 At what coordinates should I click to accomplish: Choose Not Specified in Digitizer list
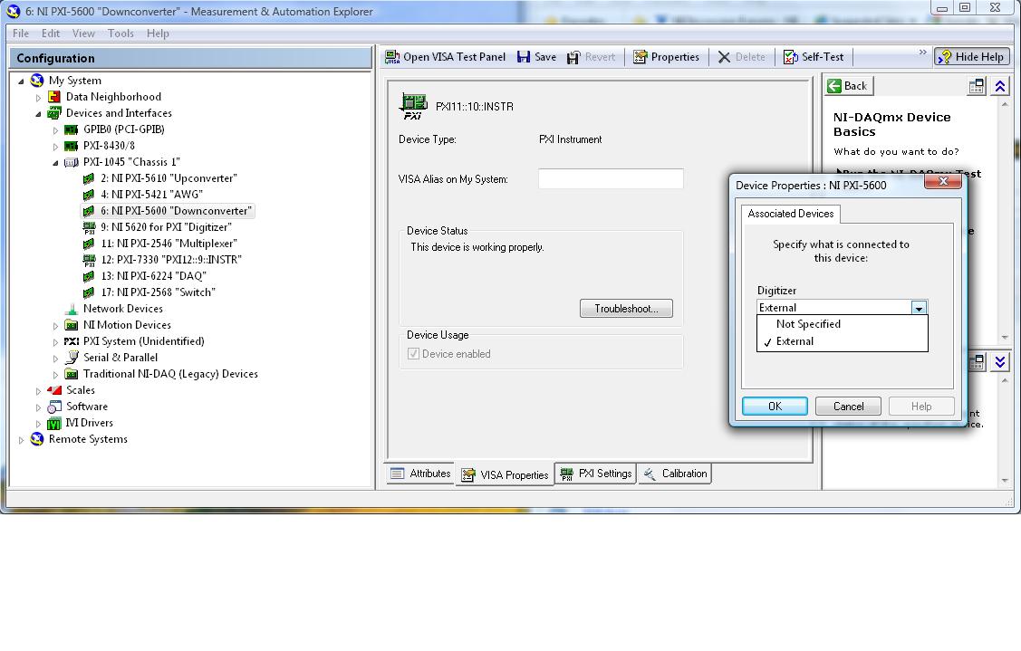point(842,324)
